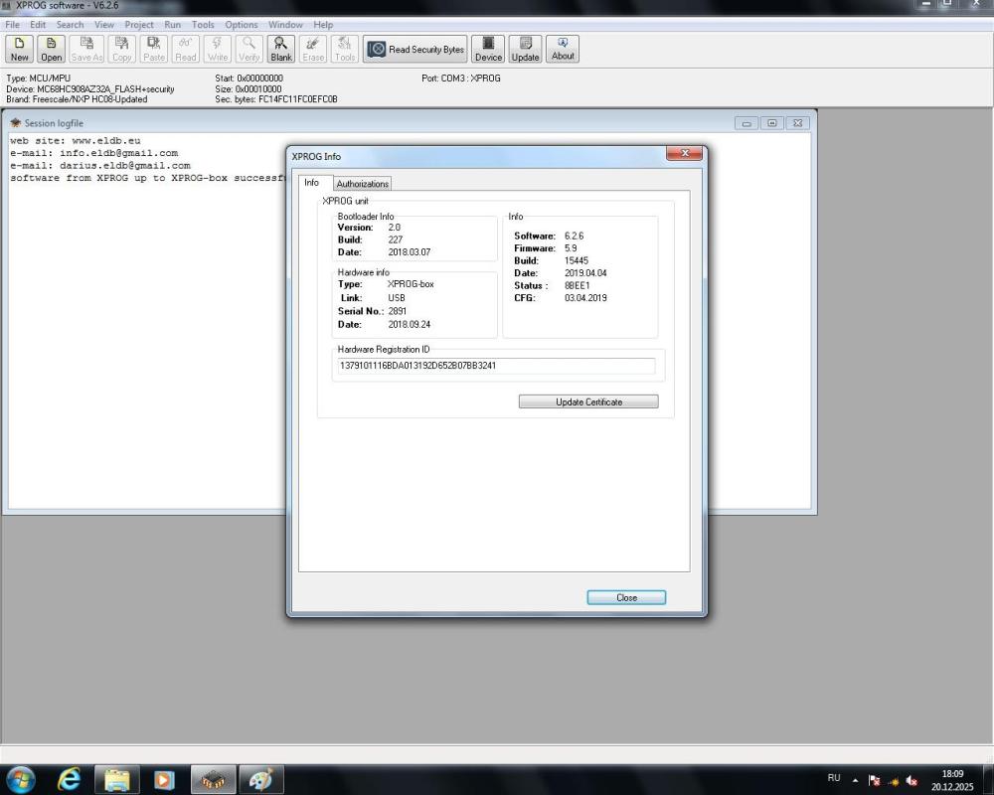This screenshot has width=994, height=795.
Task: Click the Verify toolbar icon
Action: point(249,49)
